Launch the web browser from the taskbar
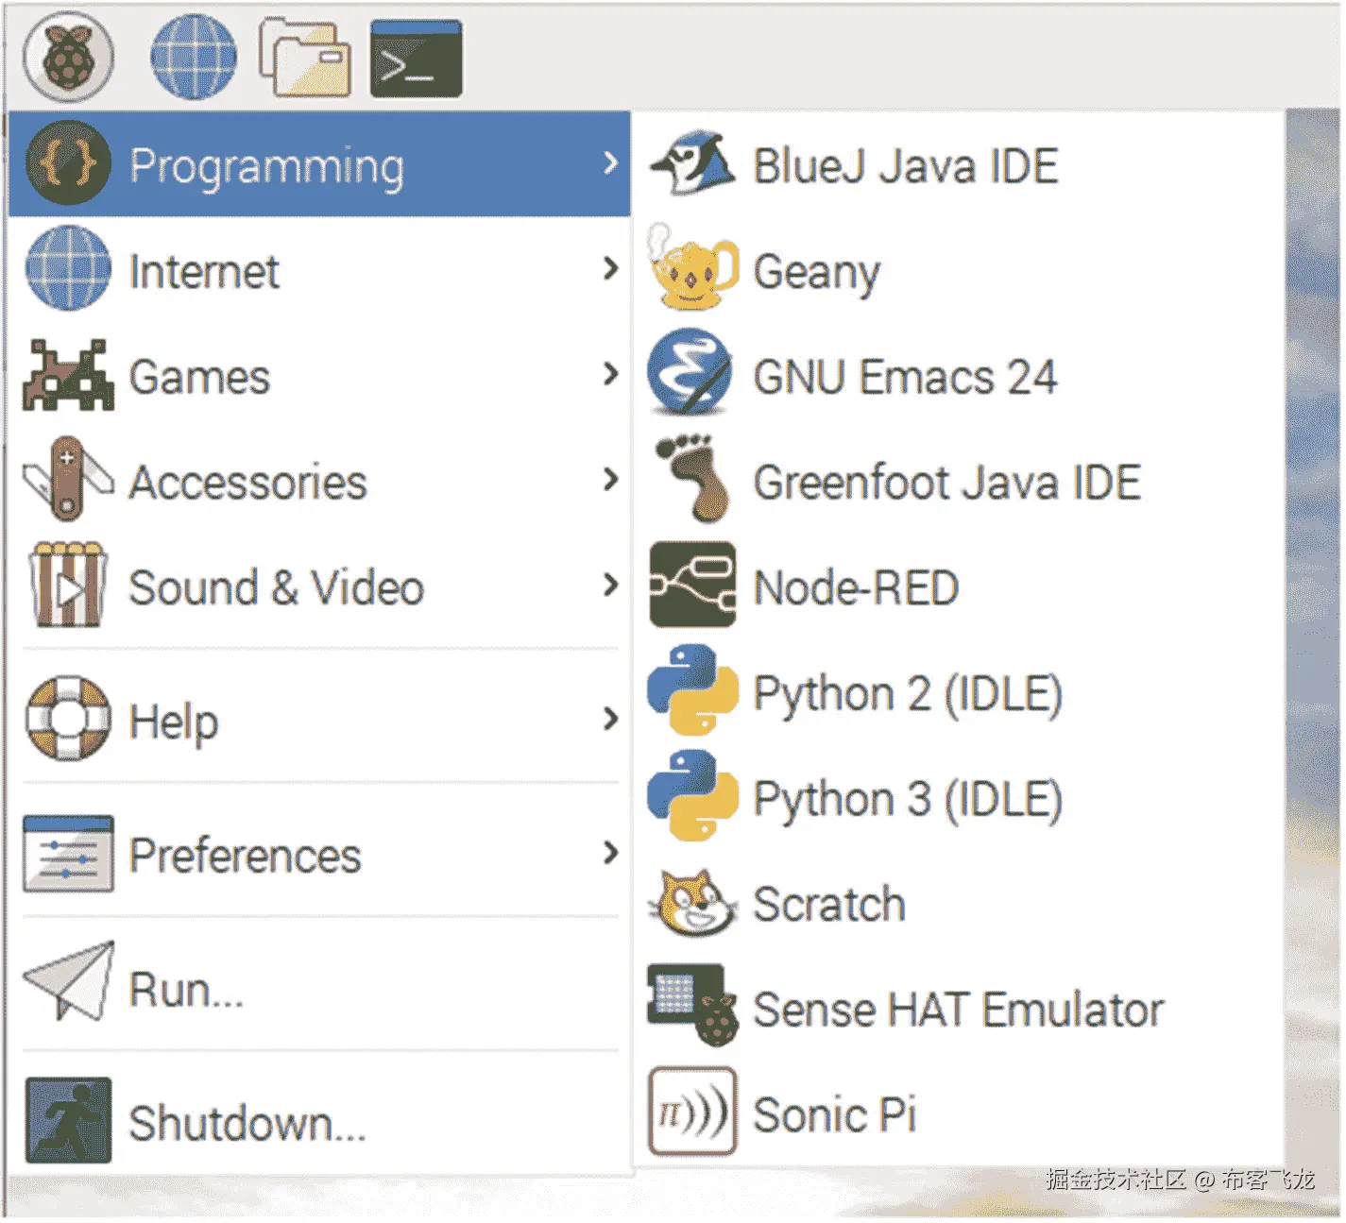 (192, 55)
